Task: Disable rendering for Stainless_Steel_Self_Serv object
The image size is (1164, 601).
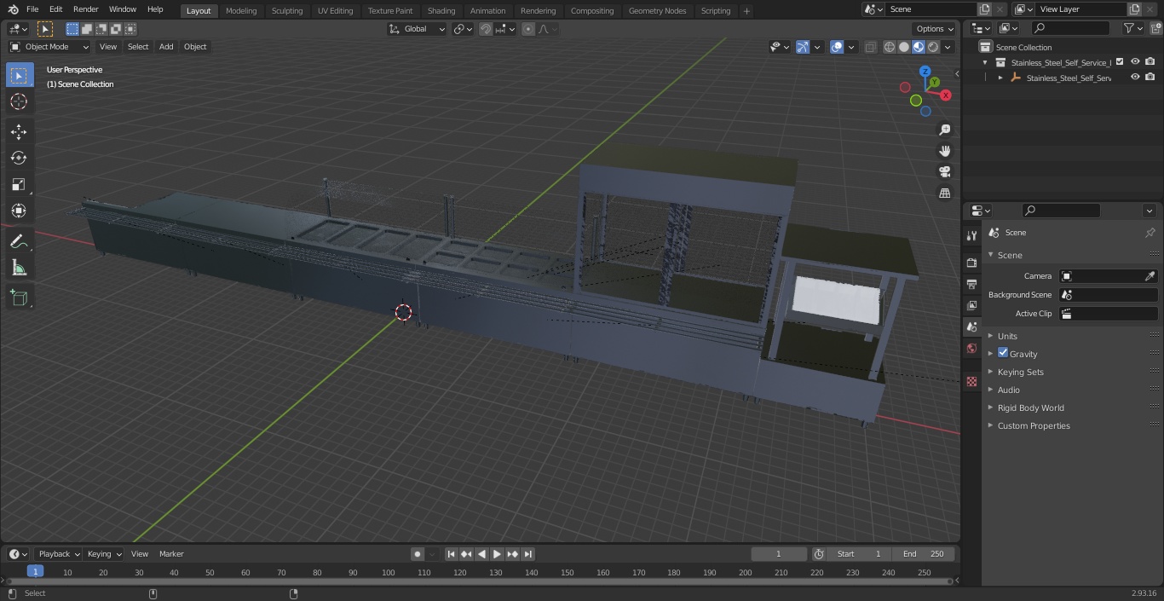Action: 1150,78
